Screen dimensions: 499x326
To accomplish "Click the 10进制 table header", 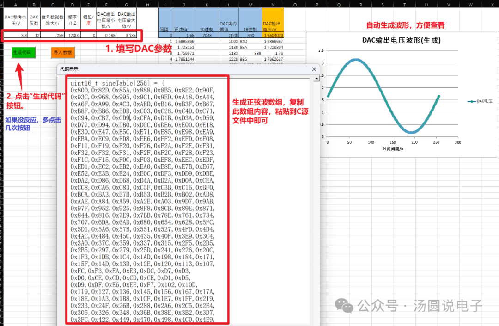I will coord(207,20).
